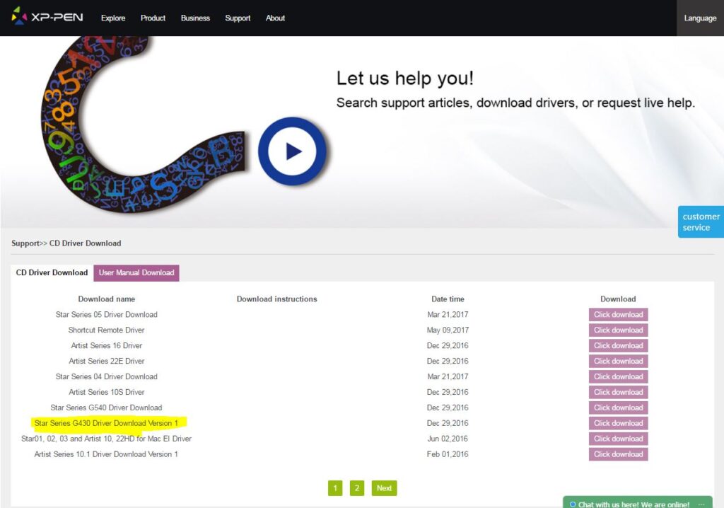Play the support video button

[x=292, y=151]
